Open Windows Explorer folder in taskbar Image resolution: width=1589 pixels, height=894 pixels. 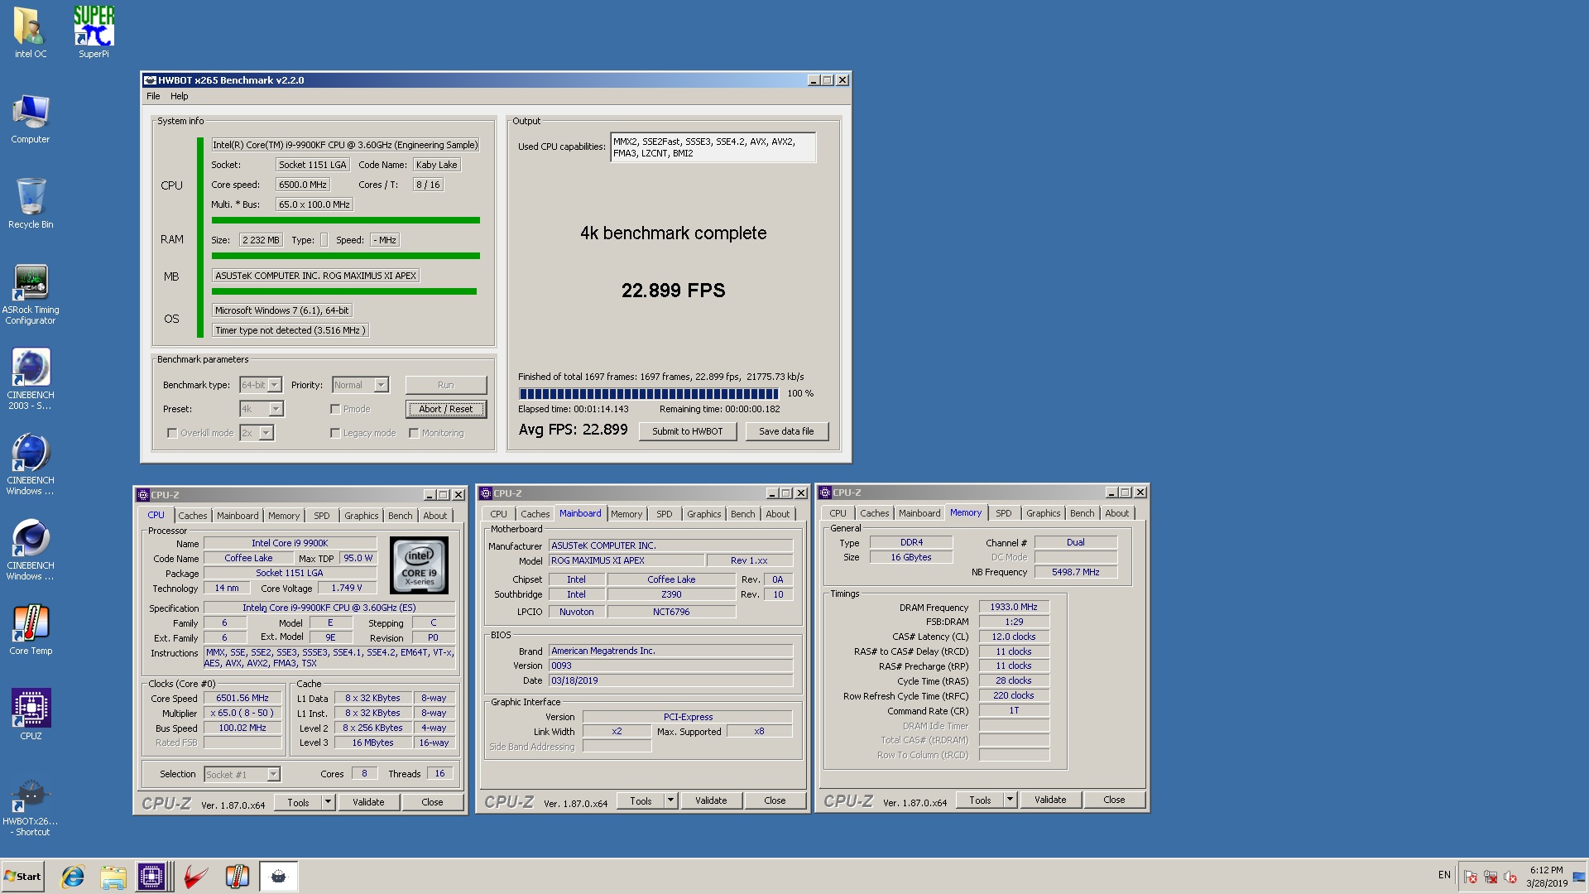[x=113, y=877]
